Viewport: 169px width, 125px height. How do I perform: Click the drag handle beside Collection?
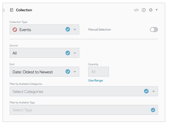pos(4,10)
